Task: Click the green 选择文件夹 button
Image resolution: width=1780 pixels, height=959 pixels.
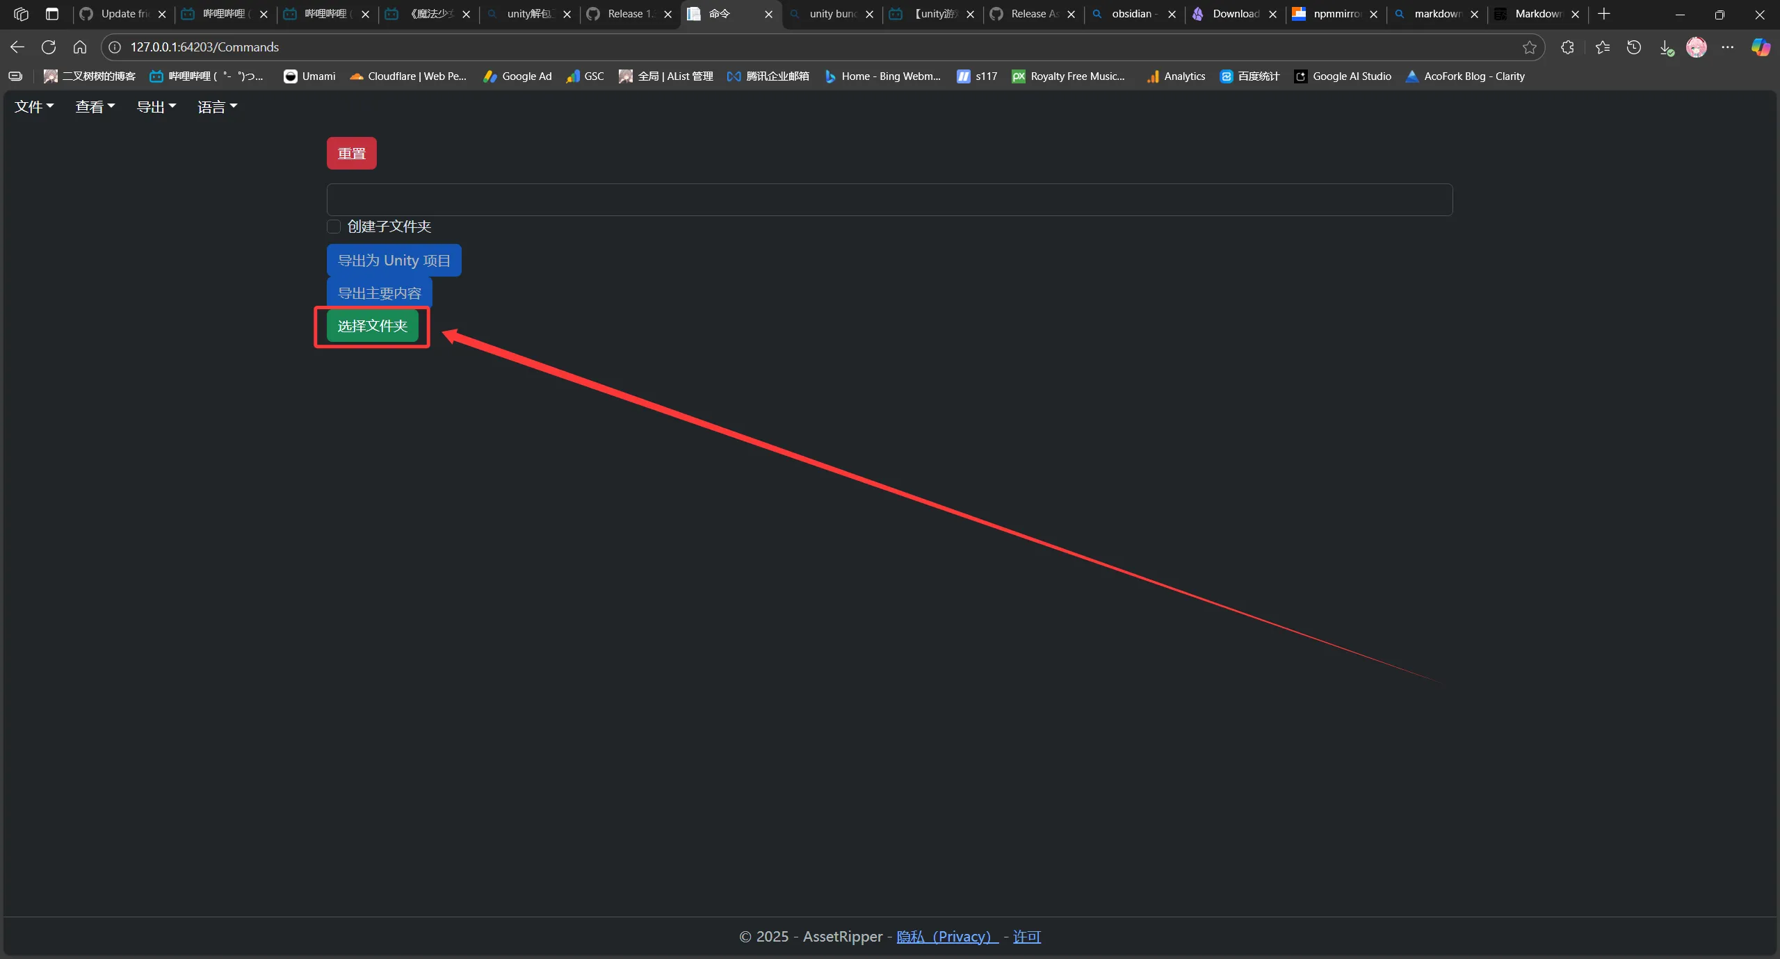Action: click(373, 326)
